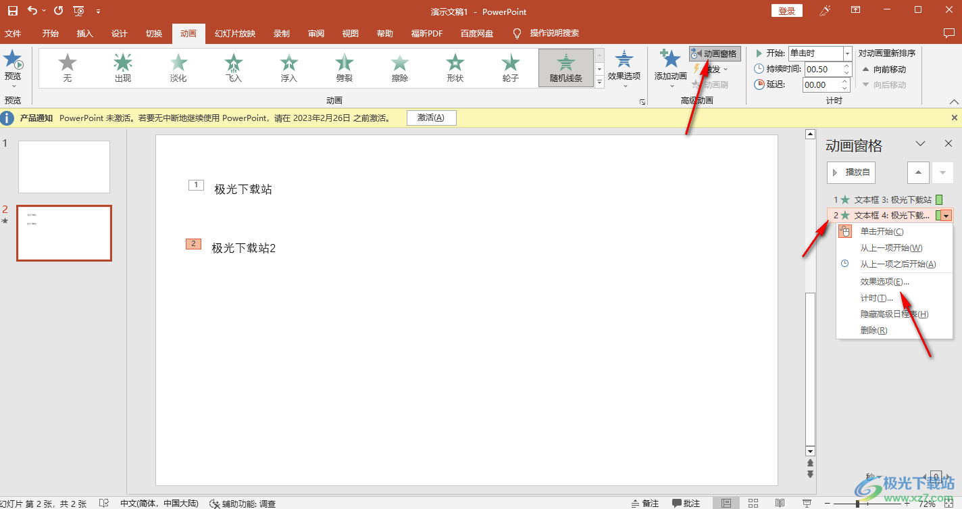
Task: Choose Hide Advanced Timeline (隐藏高级日程表)
Action: tap(894, 314)
